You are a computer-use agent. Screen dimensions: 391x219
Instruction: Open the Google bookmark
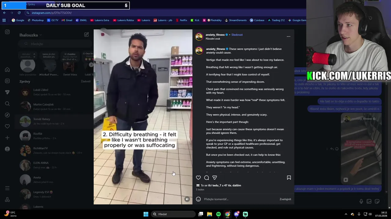pos(18,20)
